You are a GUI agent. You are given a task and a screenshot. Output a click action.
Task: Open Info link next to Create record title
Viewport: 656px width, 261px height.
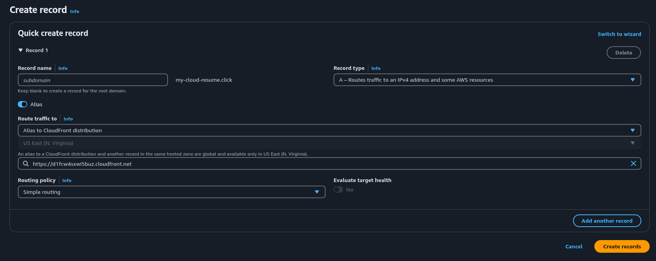[75, 11]
